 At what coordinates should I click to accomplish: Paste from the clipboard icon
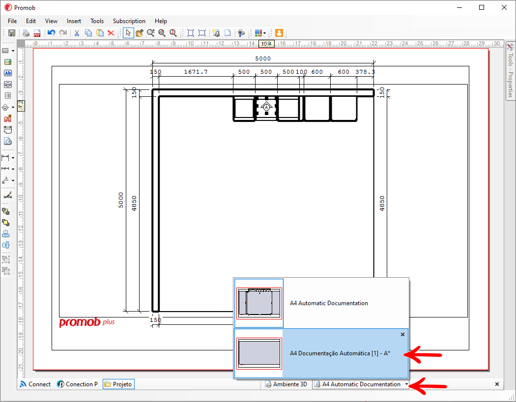coord(100,33)
